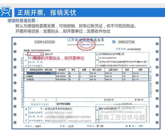The image size is (165, 131).
Task: Click the column header "货物或应税劳务、服务名称"
Action: (x=41, y=70)
